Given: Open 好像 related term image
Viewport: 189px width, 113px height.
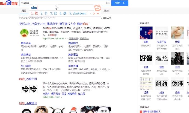Looking at the screenshot, I should click(x=146, y=58).
